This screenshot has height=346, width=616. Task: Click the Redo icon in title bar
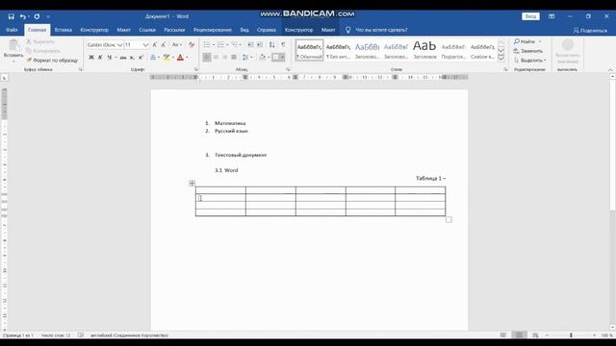coord(37,16)
